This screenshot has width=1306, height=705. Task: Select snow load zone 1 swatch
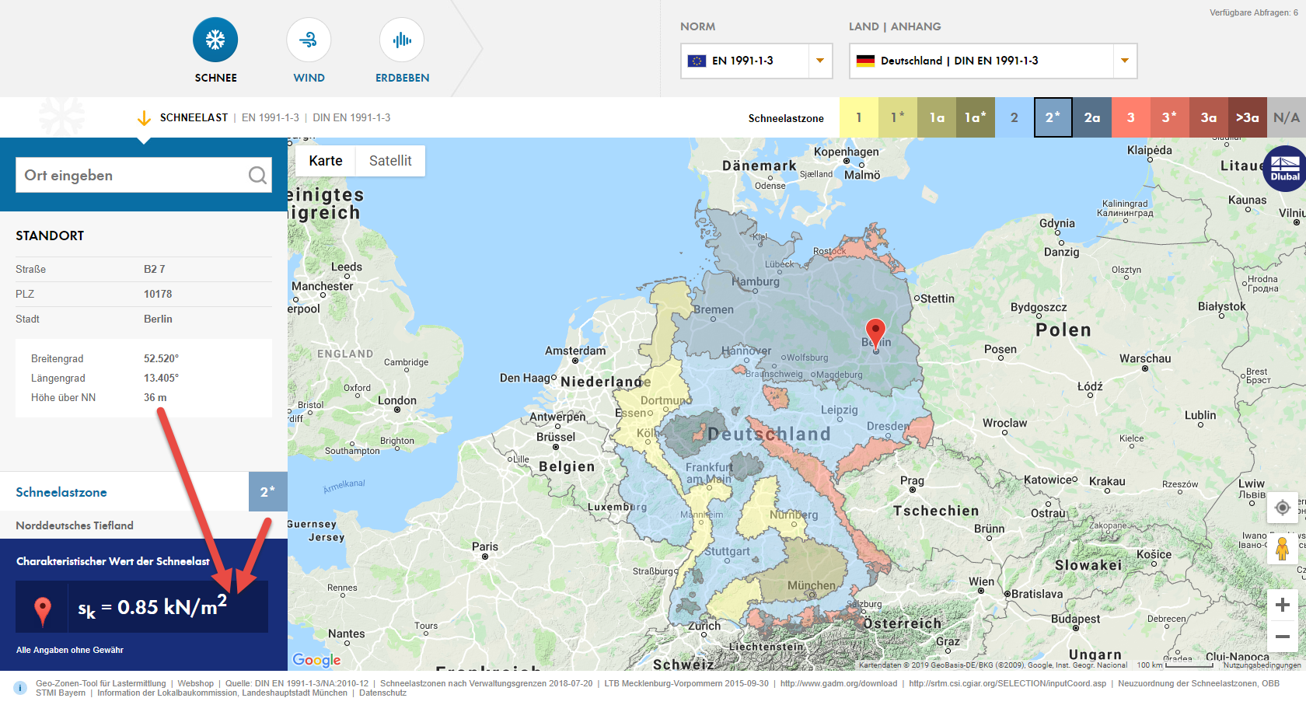[859, 117]
